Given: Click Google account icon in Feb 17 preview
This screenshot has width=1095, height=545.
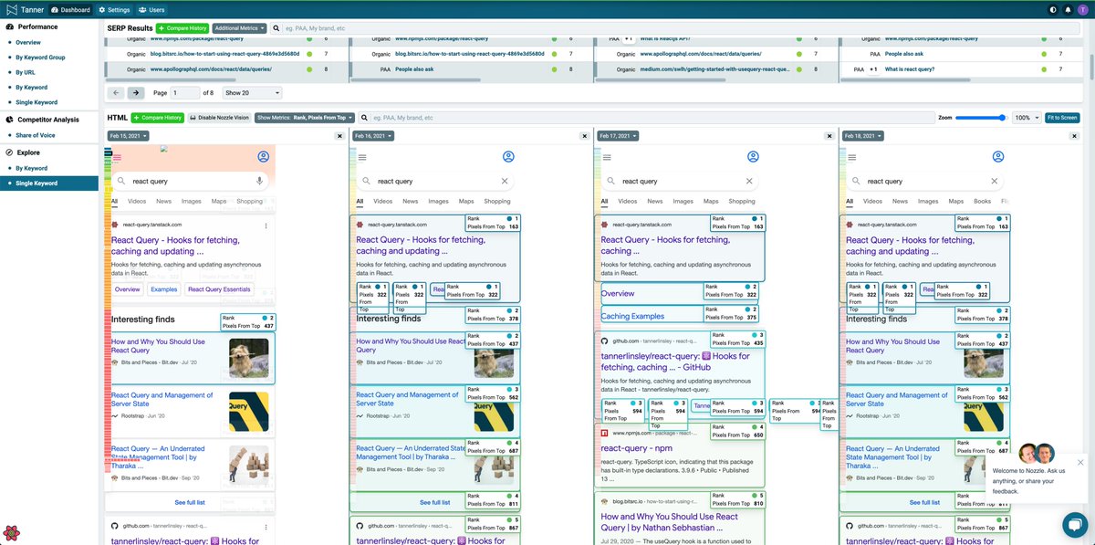Looking at the screenshot, I should click(753, 157).
